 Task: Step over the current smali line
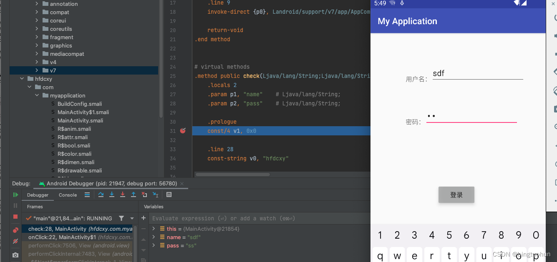(x=101, y=195)
